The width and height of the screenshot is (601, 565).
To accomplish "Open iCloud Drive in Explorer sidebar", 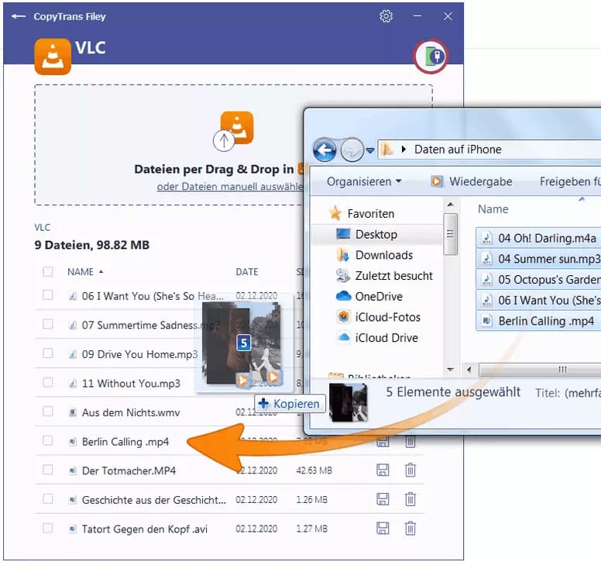I will (x=376, y=338).
